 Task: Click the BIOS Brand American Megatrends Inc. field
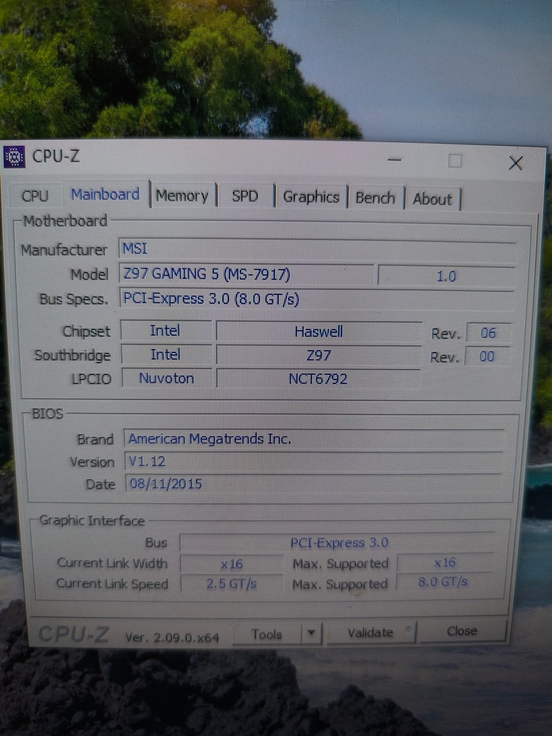click(315, 439)
